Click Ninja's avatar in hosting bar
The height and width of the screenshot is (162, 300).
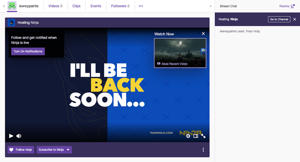[11, 22]
